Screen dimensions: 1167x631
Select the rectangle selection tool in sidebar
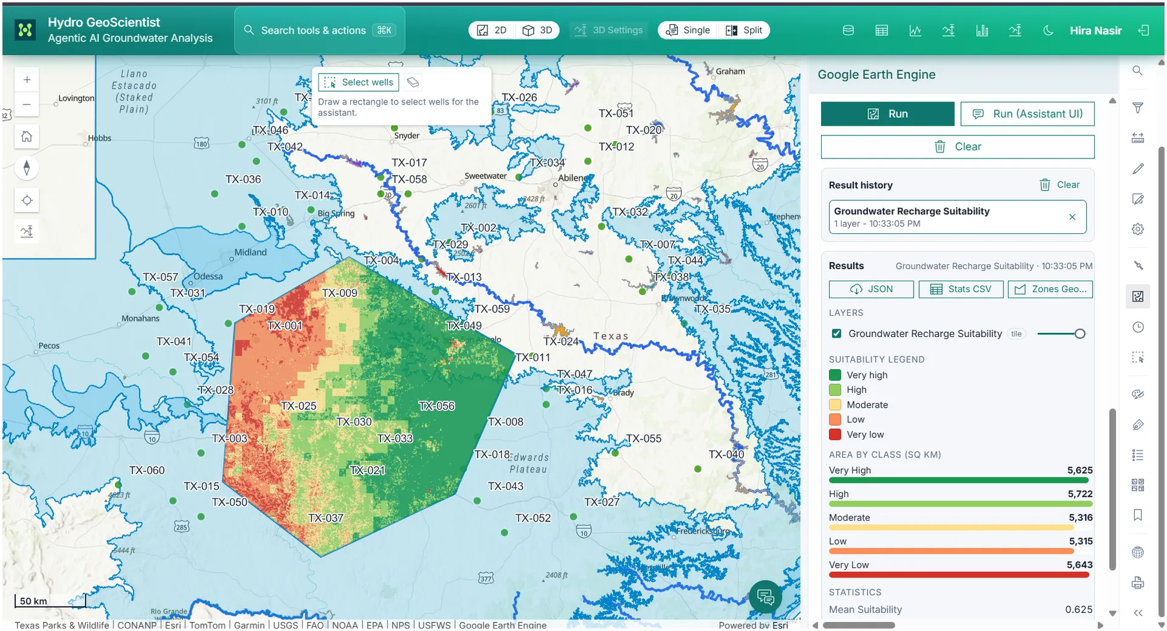(1138, 357)
